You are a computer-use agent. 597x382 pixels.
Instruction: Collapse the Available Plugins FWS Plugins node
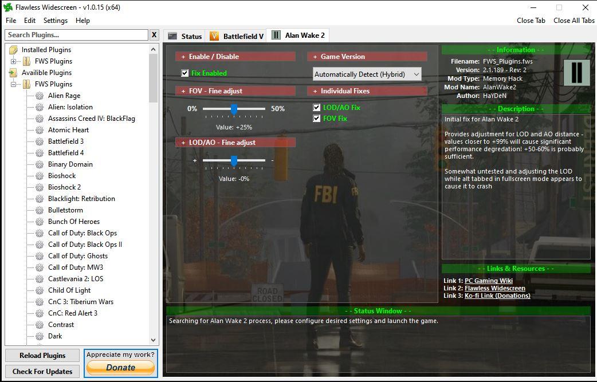[14, 84]
